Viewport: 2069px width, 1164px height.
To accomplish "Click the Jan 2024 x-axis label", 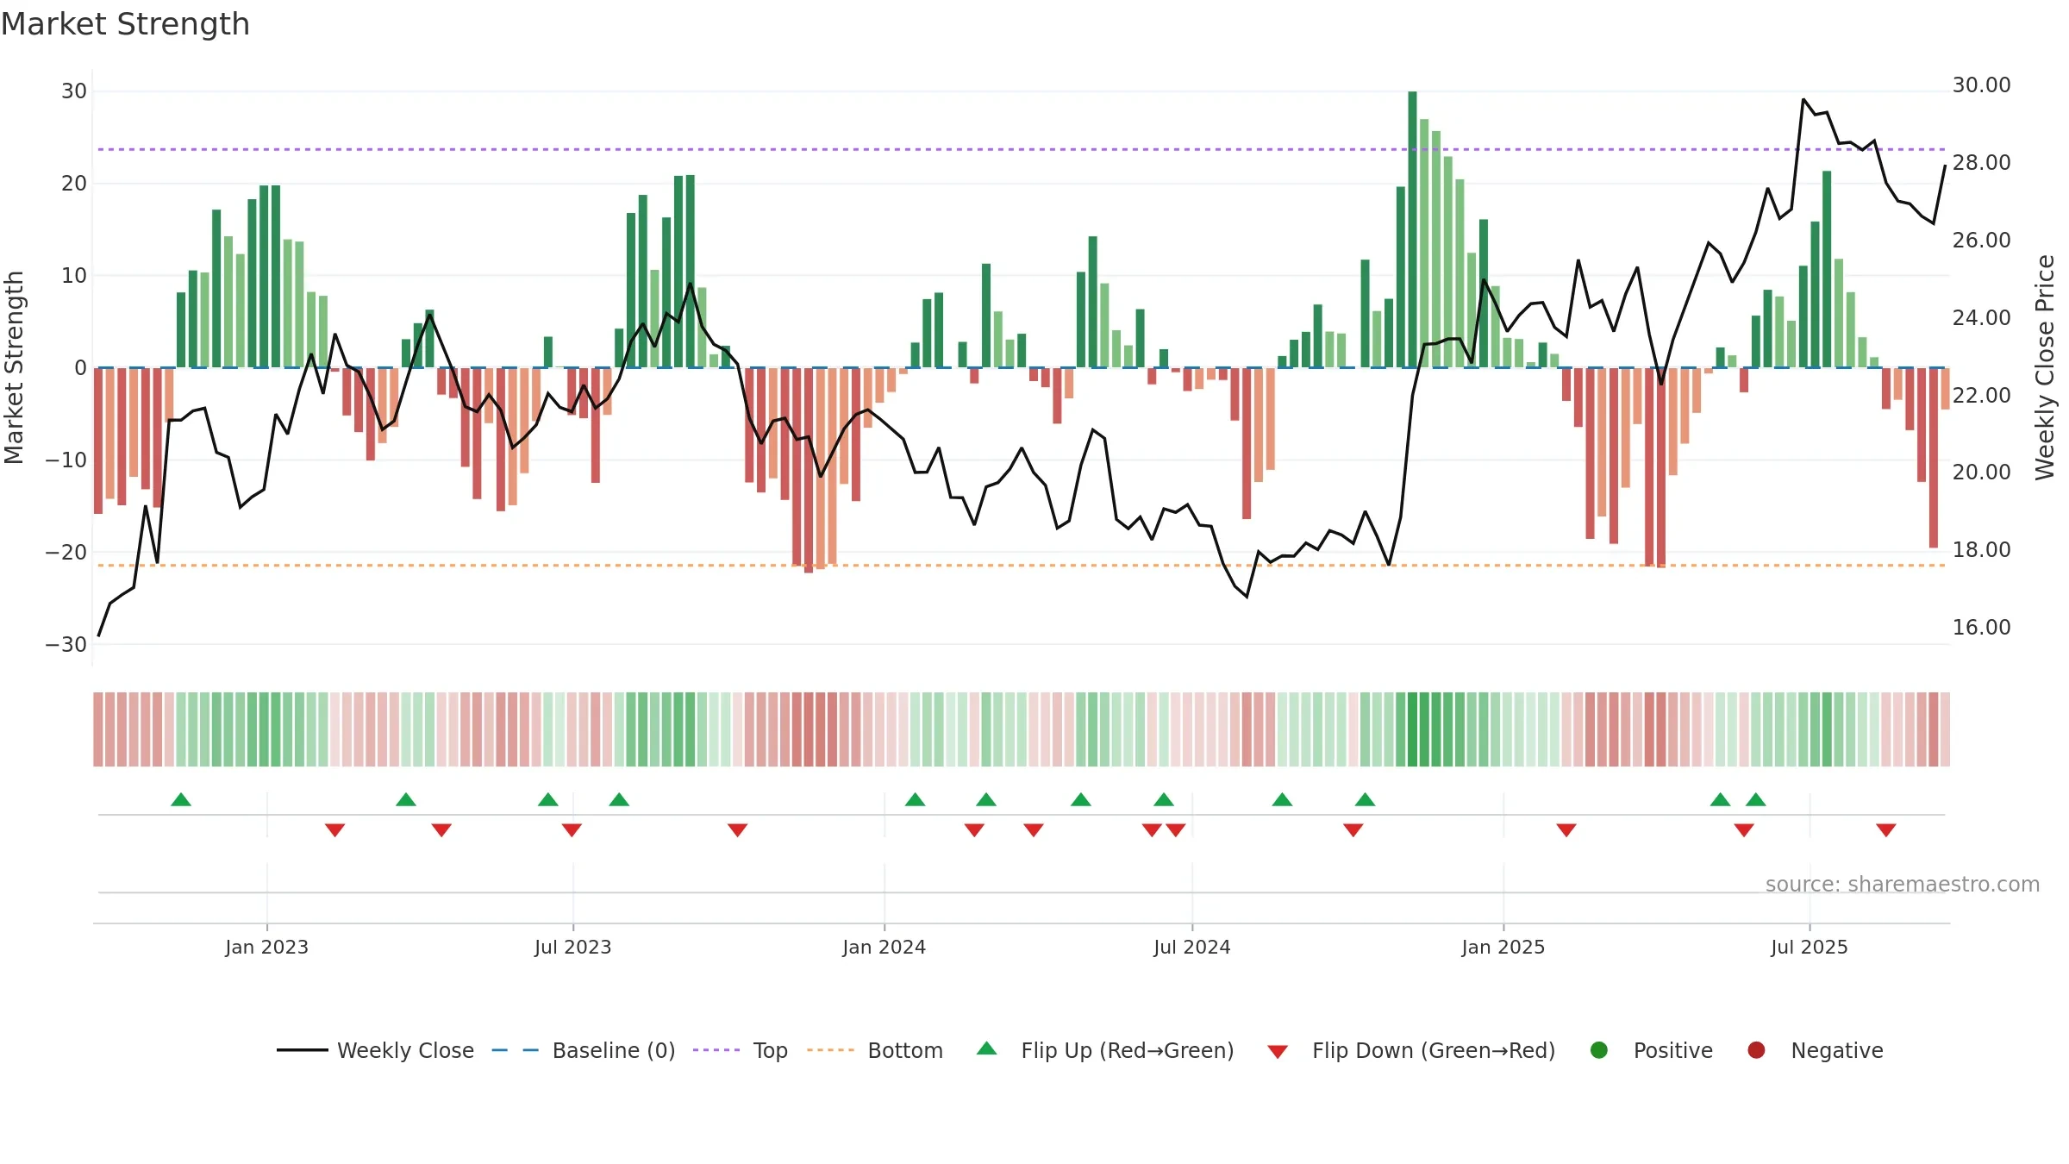I will click(x=884, y=947).
